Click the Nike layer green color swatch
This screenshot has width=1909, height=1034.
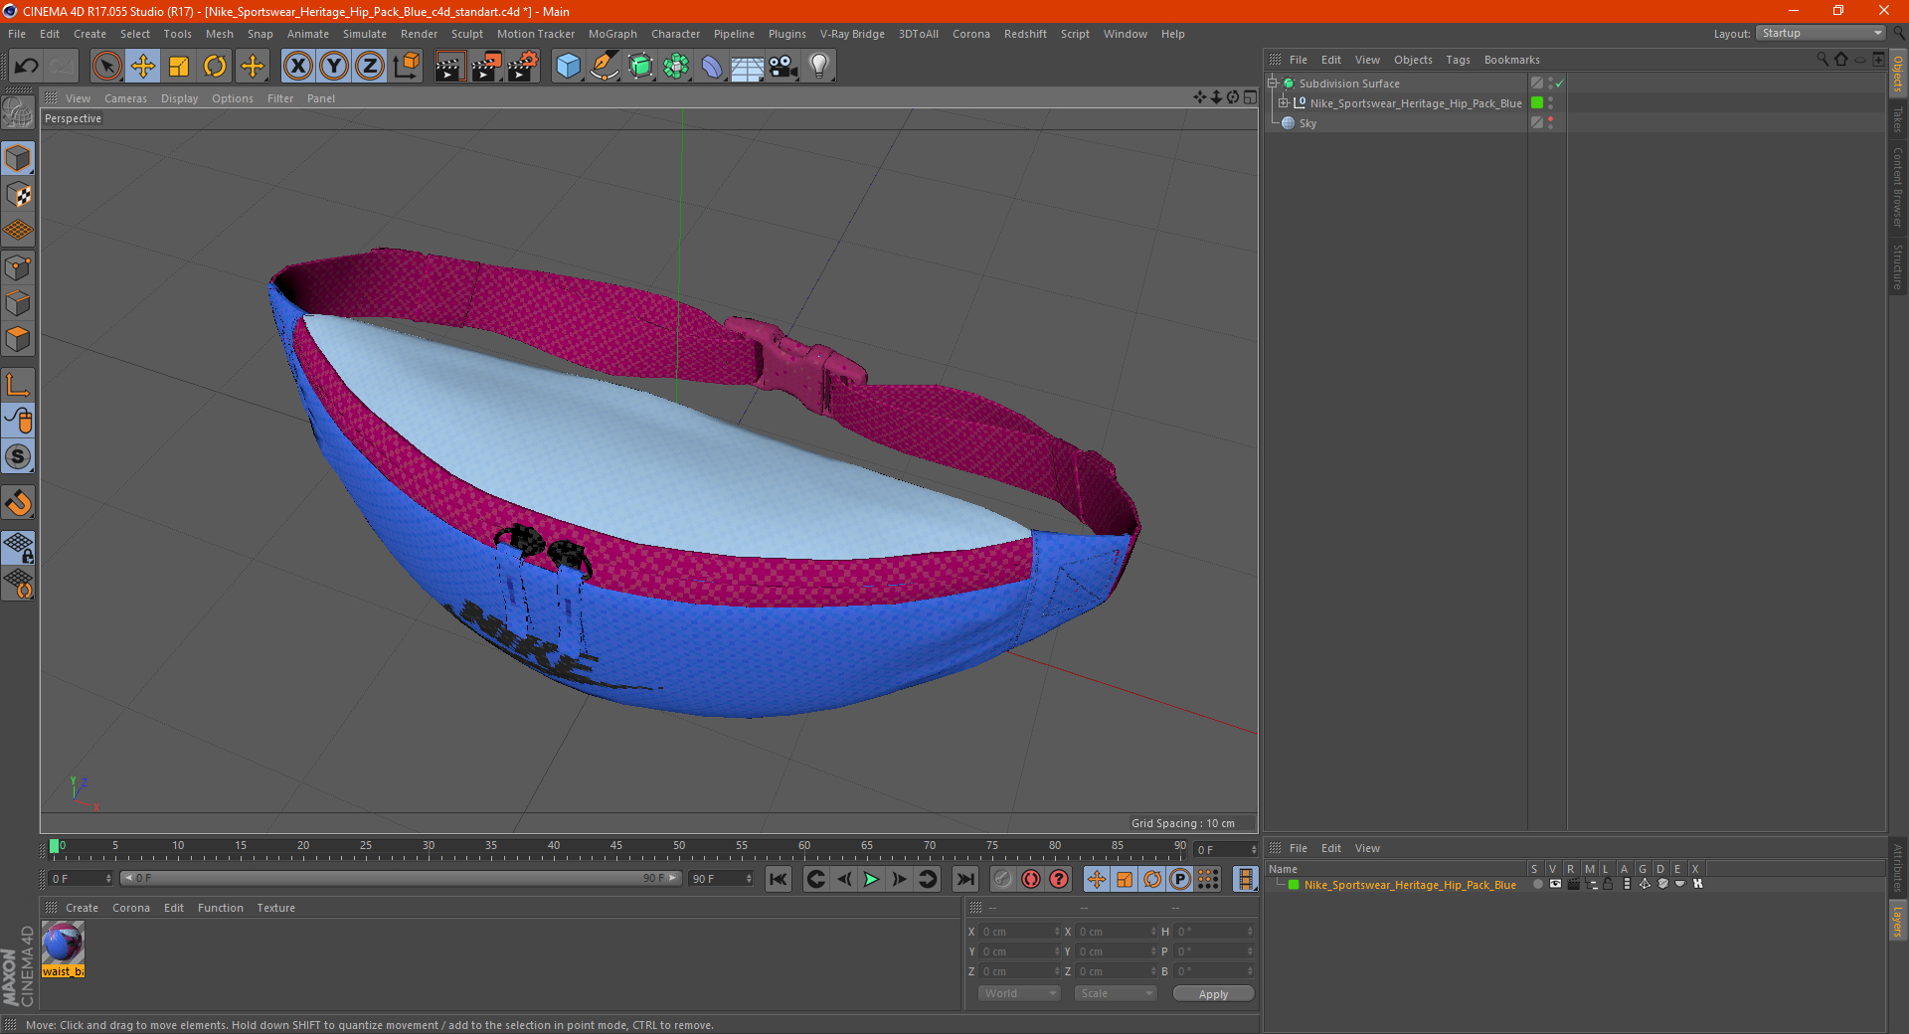[x=1294, y=885]
